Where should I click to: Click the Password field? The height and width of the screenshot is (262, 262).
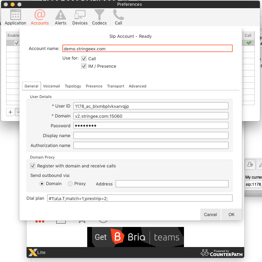151,126
